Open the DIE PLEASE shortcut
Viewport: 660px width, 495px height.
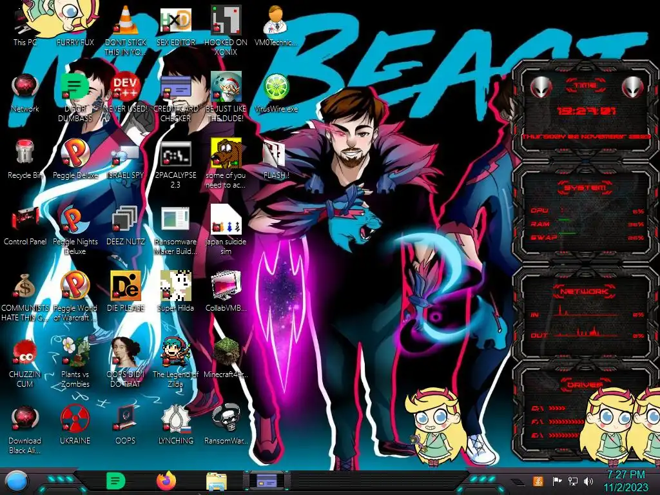pyautogui.click(x=126, y=286)
